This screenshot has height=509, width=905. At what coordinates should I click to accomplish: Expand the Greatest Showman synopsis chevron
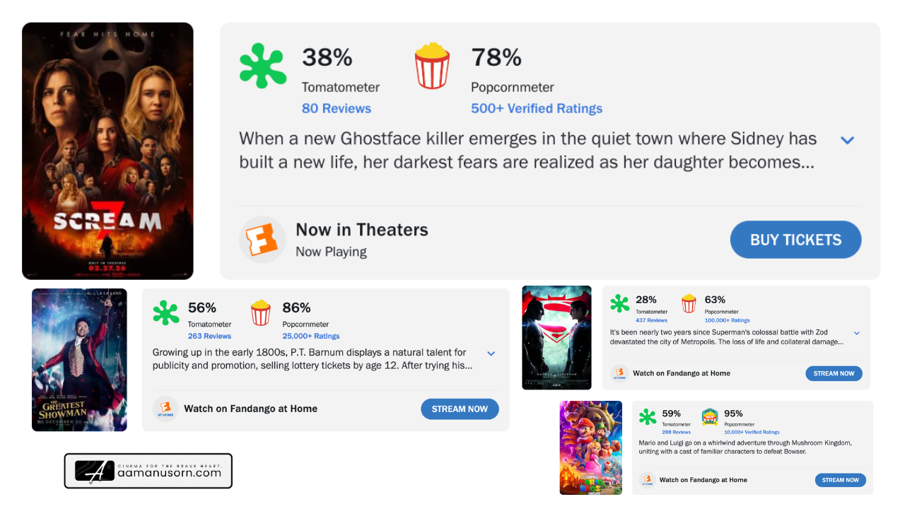coord(491,353)
